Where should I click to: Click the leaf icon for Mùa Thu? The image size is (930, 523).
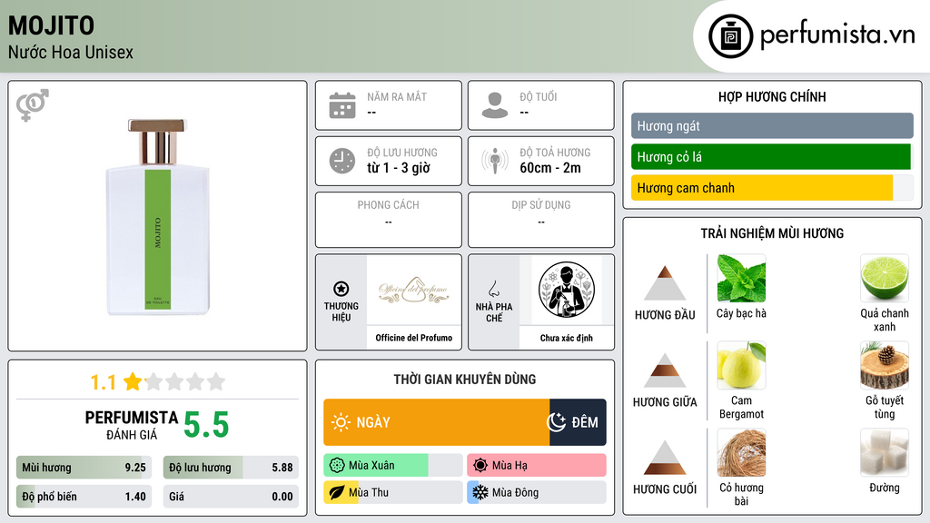coord(337,492)
